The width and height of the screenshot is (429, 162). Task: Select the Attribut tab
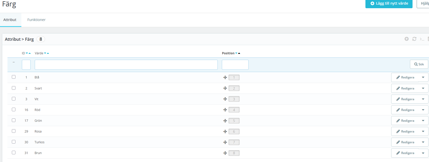click(10, 20)
